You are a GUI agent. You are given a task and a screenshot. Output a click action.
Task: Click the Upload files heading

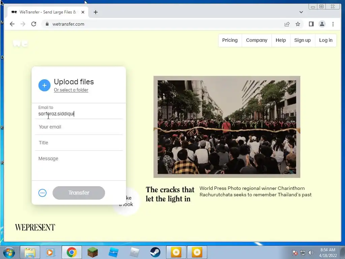pos(74,82)
